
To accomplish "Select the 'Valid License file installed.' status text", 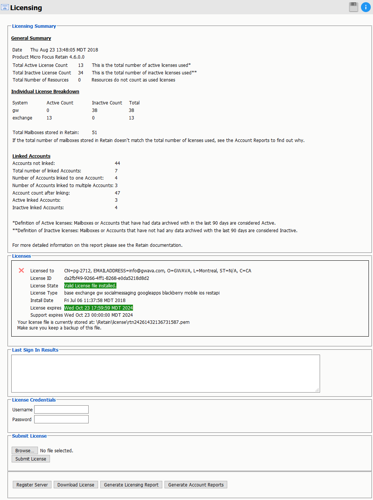I will (x=90, y=285).
